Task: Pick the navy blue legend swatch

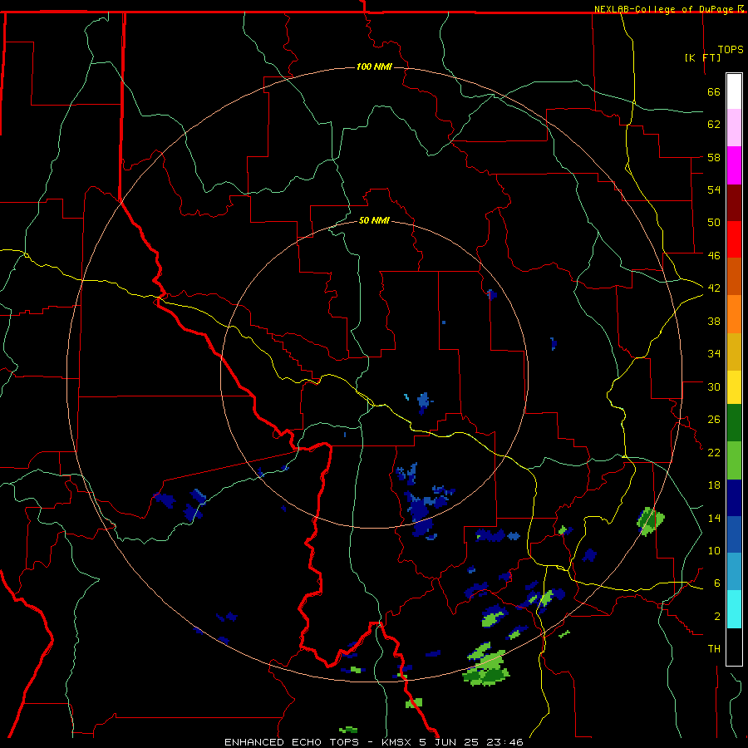Action: (x=734, y=498)
